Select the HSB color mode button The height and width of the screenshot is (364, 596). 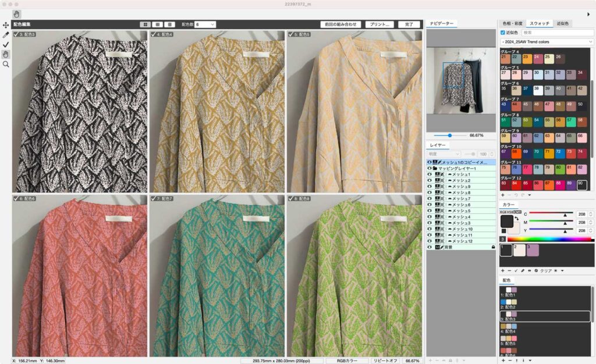(x=510, y=212)
